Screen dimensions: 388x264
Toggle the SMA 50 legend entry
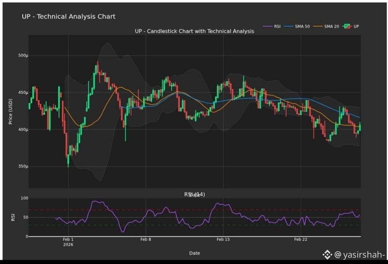click(x=297, y=26)
